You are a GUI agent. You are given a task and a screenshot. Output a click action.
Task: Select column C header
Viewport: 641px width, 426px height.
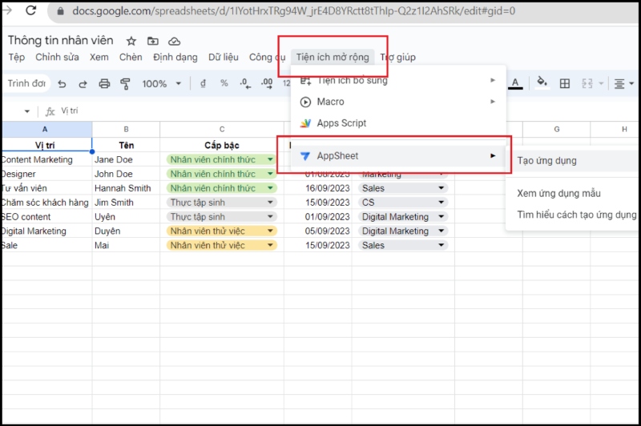222,130
